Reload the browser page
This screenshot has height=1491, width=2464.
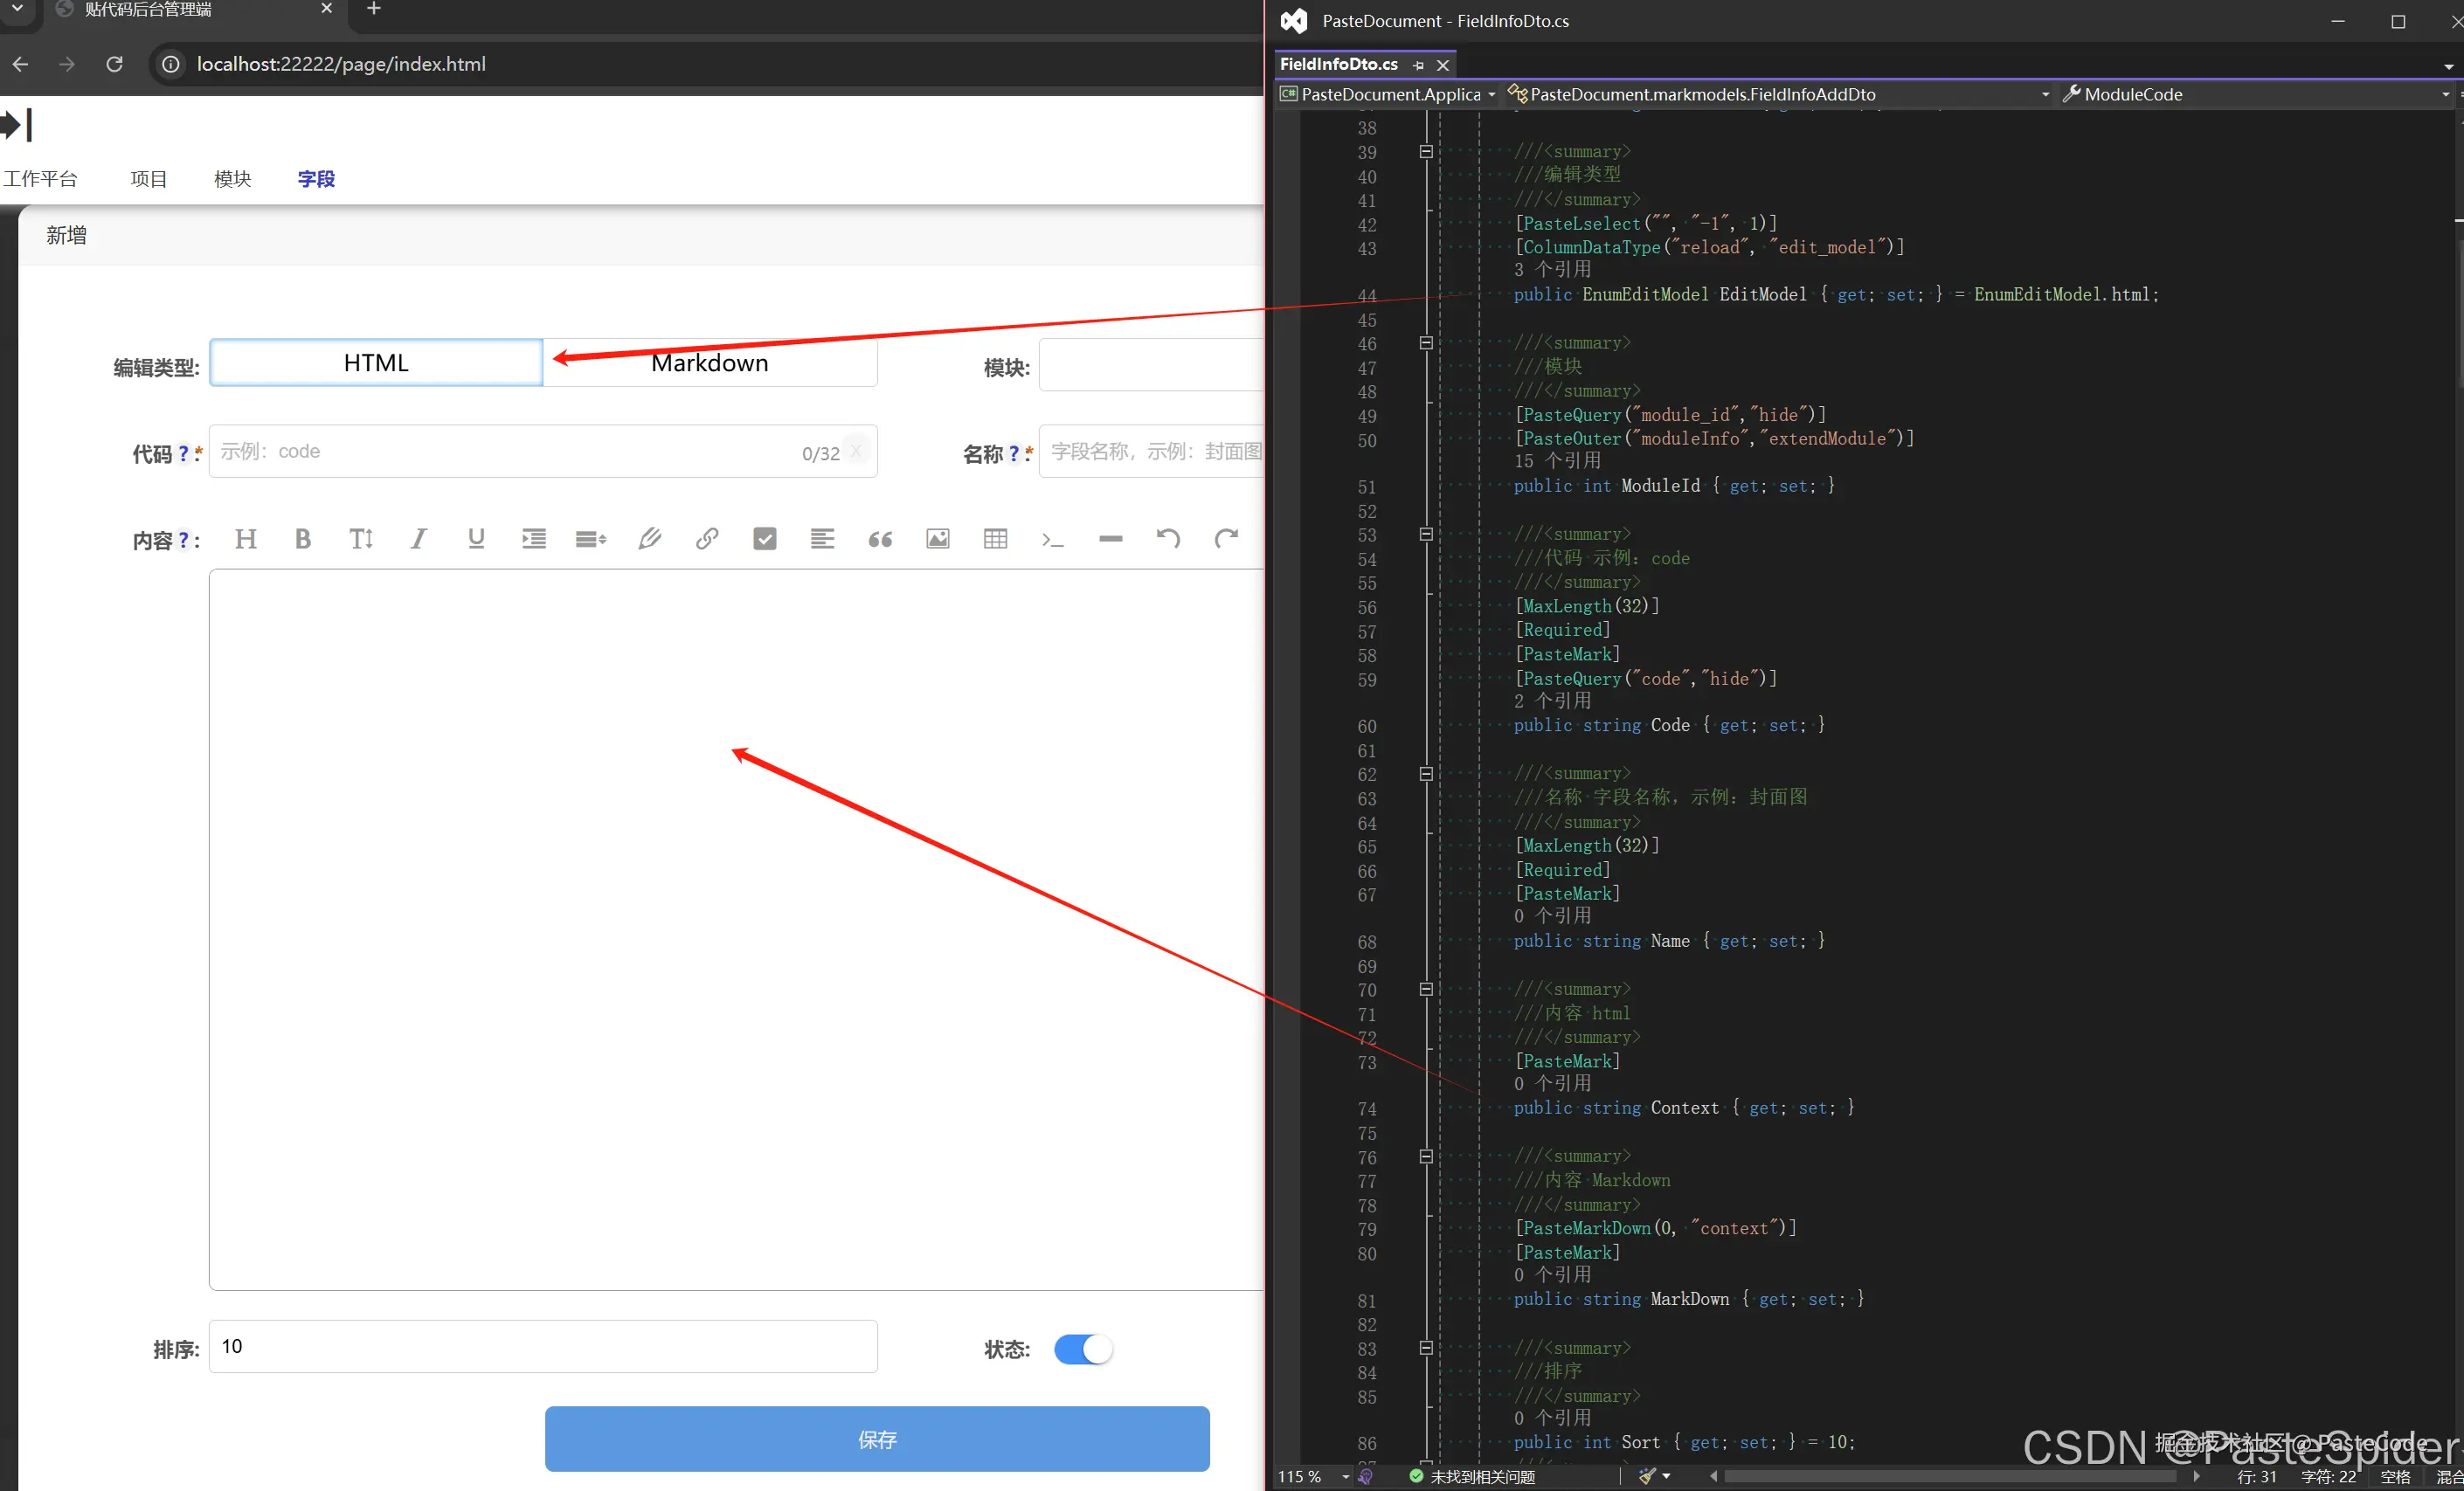[114, 64]
